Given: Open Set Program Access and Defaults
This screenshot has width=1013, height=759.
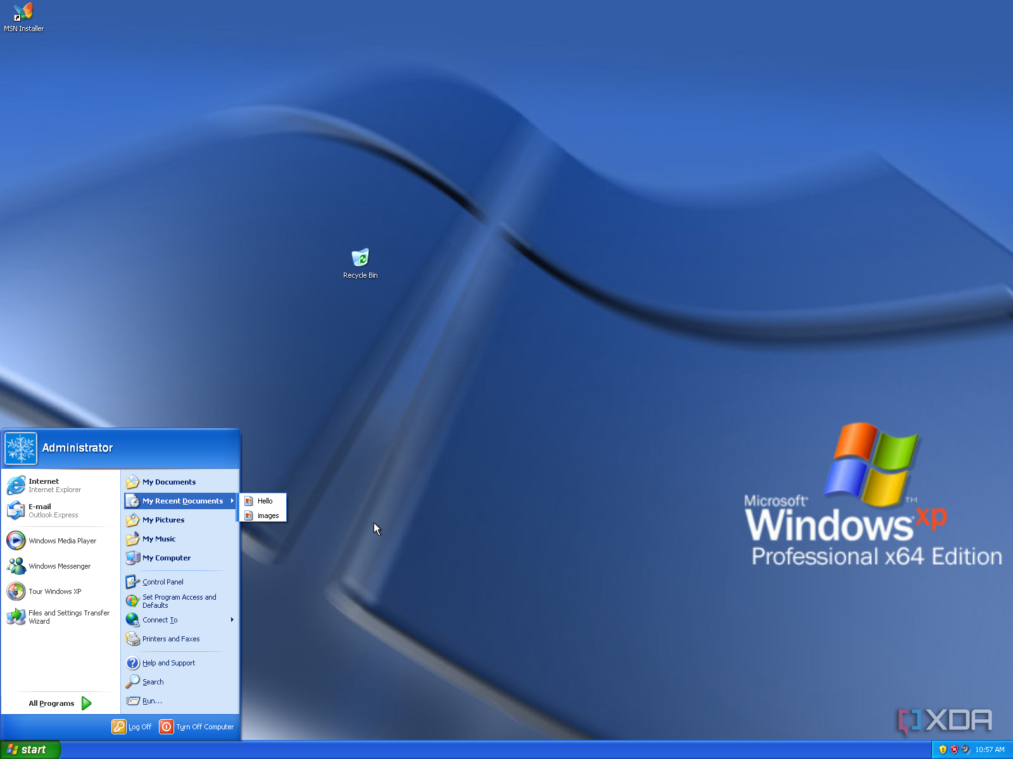Looking at the screenshot, I should pyautogui.click(x=181, y=601).
